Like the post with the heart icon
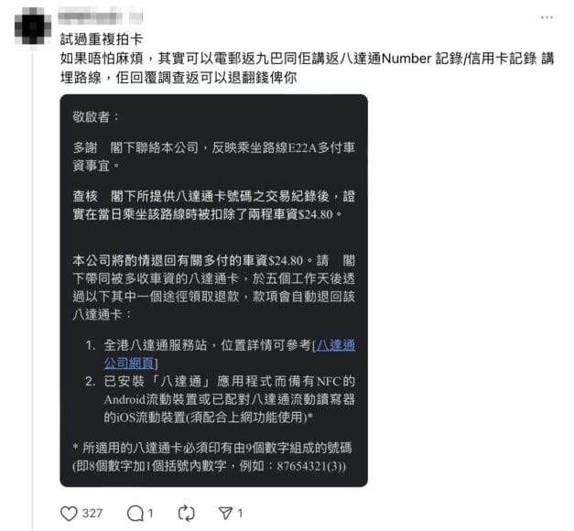574x531 pixels. click(x=69, y=513)
